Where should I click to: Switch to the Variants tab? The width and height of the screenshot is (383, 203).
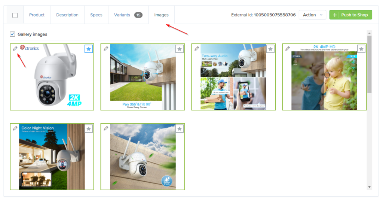[x=128, y=15]
